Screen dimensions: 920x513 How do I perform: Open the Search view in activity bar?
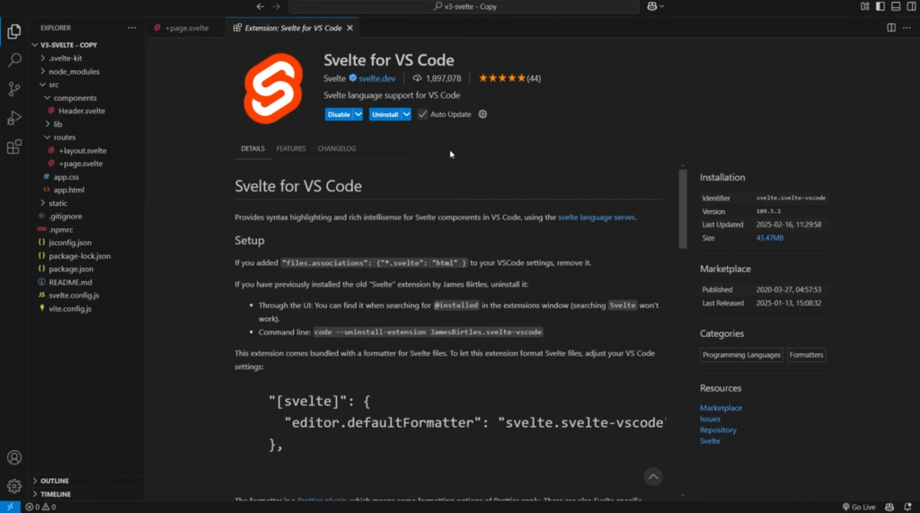(x=14, y=60)
